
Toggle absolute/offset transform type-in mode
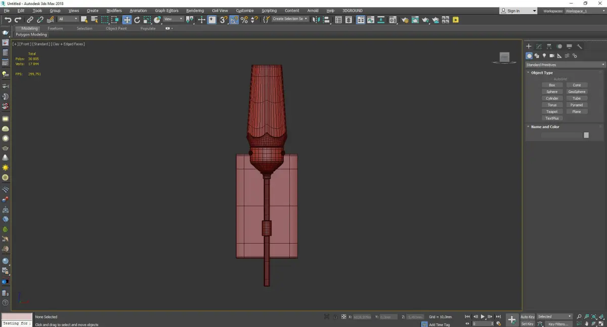(344, 317)
